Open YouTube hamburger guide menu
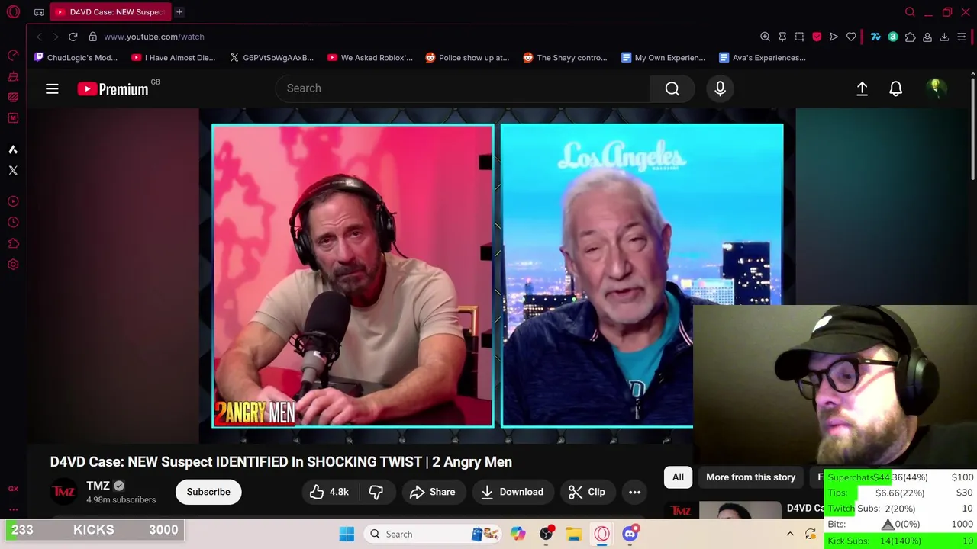Image resolution: width=977 pixels, height=549 pixels. (x=52, y=89)
